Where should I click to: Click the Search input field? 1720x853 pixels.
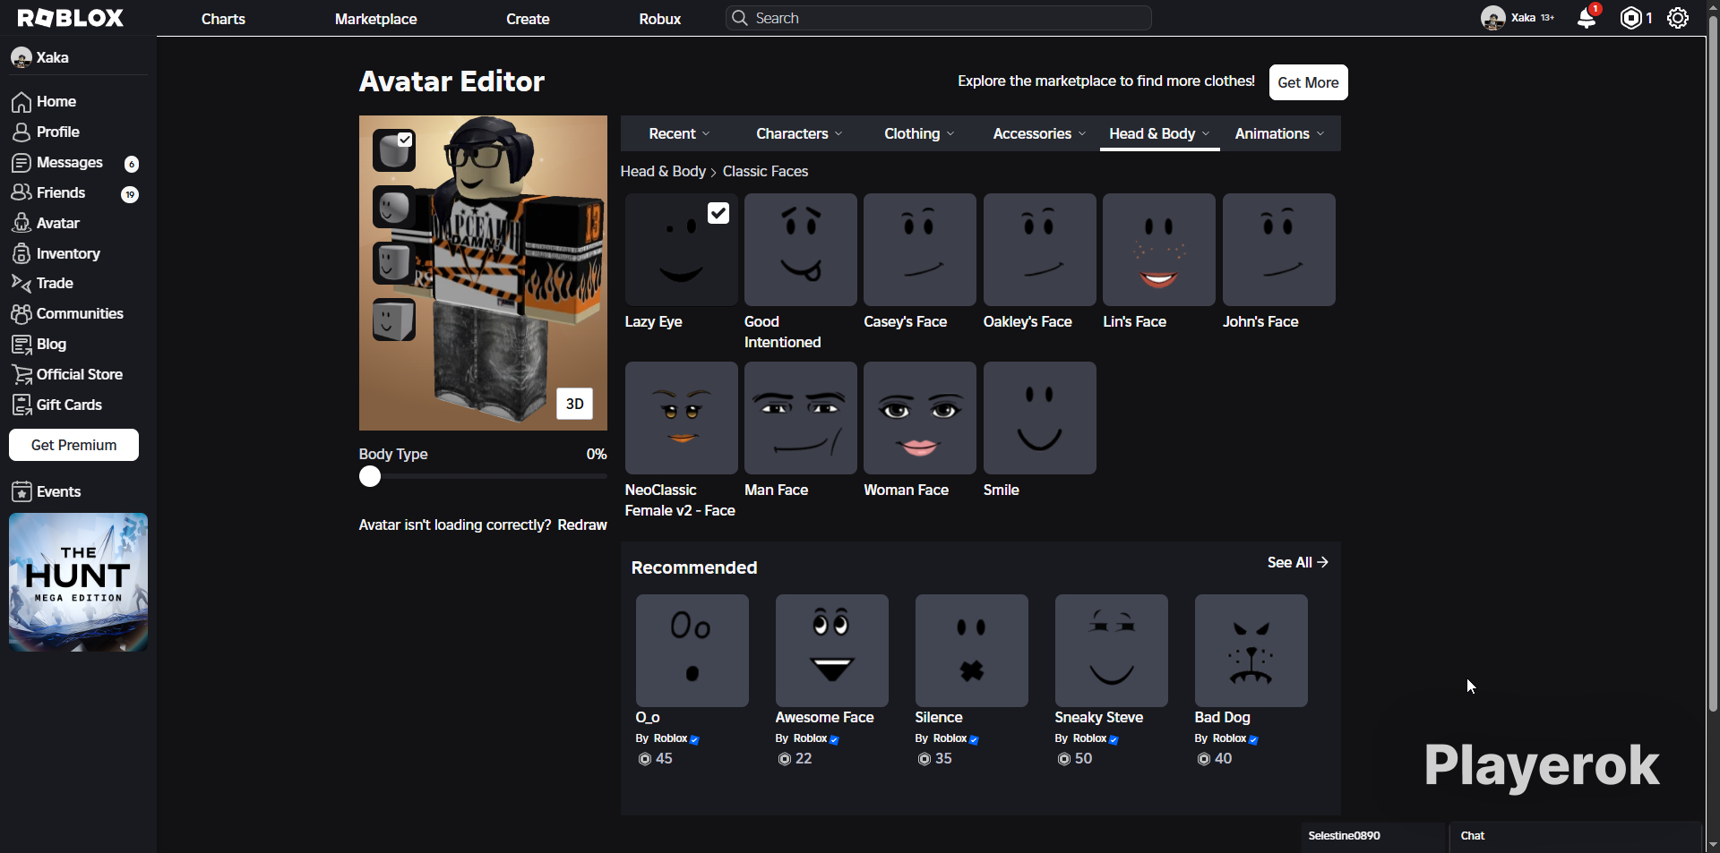(939, 18)
